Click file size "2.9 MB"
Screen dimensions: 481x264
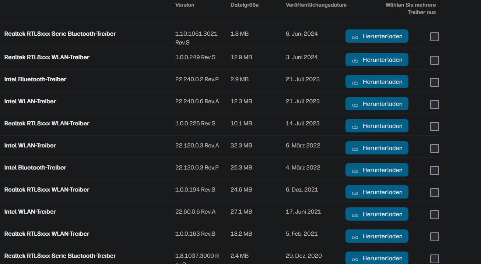pyautogui.click(x=239, y=79)
